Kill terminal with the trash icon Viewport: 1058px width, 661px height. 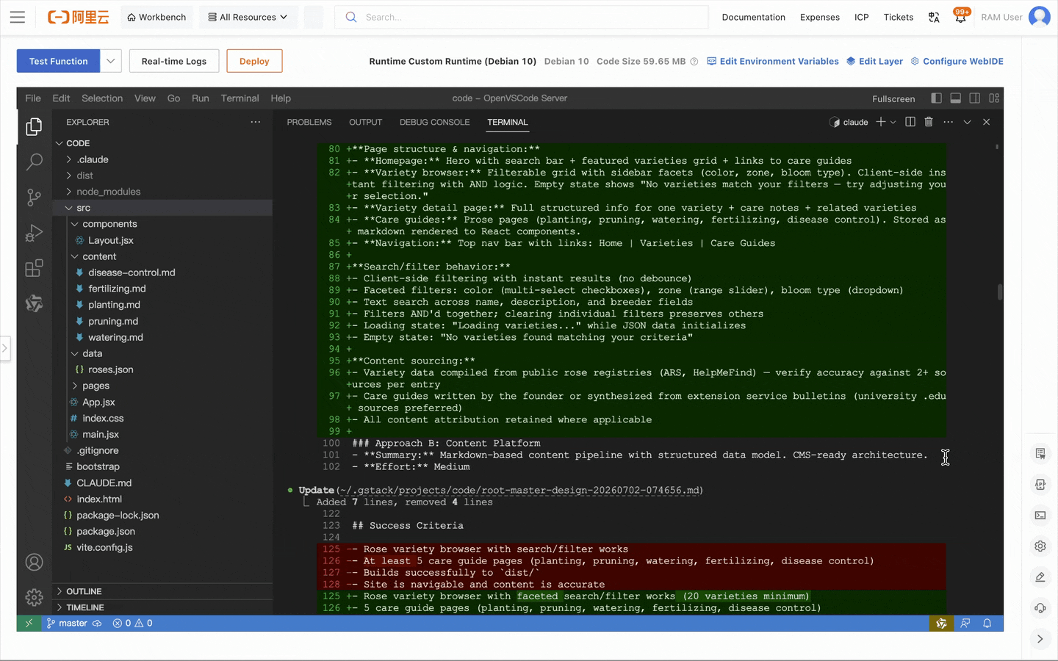click(x=929, y=122)
